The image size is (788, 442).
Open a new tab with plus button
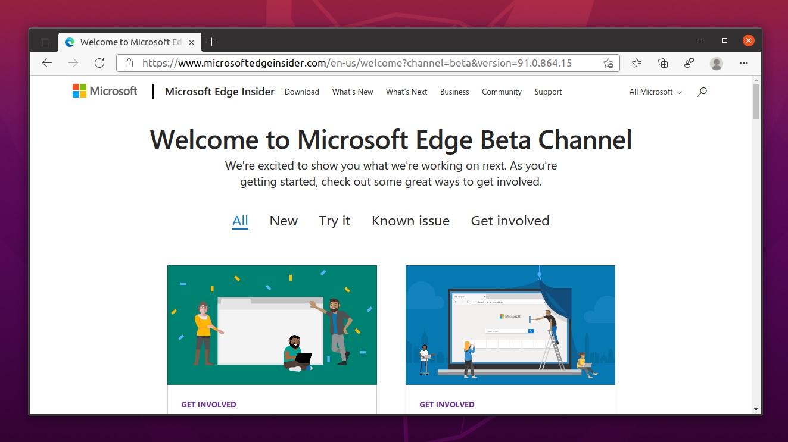point(211,42)
